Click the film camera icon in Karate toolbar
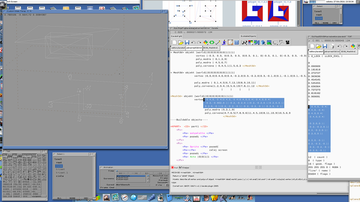 (288, 42)
